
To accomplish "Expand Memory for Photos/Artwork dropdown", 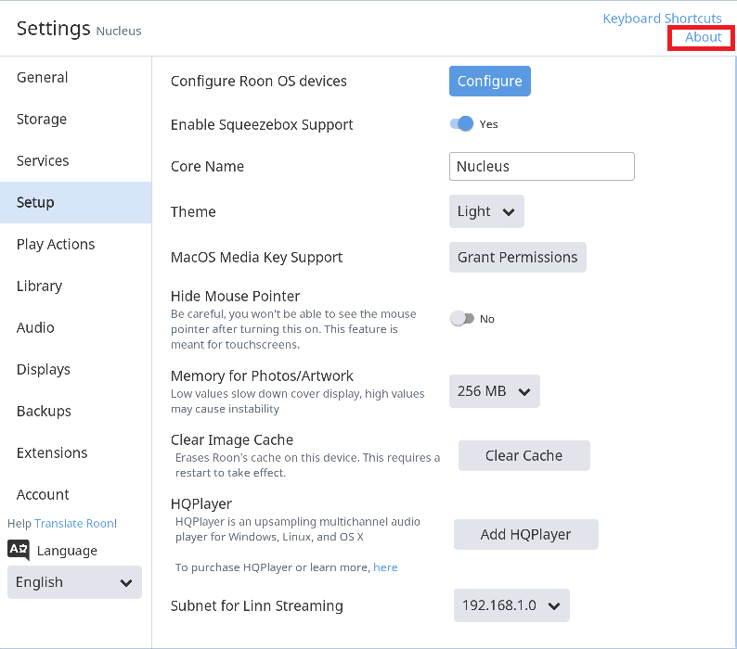I will (x=494, y=391).
